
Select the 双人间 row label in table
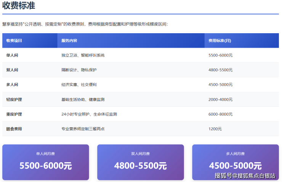pyautogui.click(x=12, y=70)
